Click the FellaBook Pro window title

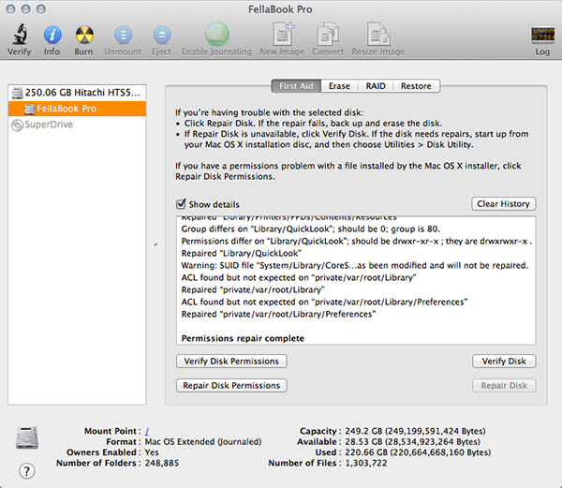pos(280,9)
